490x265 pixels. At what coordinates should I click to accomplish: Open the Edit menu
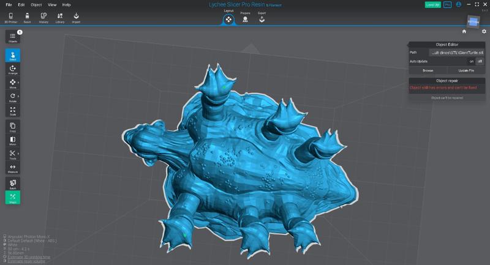21,5
